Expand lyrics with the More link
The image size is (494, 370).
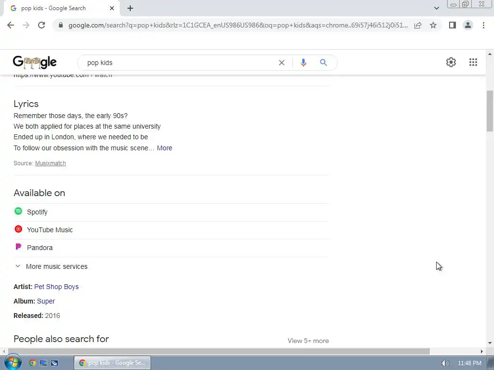(x=165, y=148)
